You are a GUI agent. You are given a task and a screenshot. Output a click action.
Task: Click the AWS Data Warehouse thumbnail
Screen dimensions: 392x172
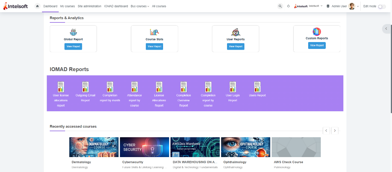coord(195,147)
